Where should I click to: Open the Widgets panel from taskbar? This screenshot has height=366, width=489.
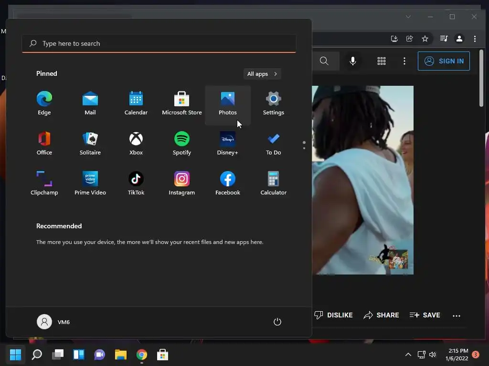tap(79, 355)
